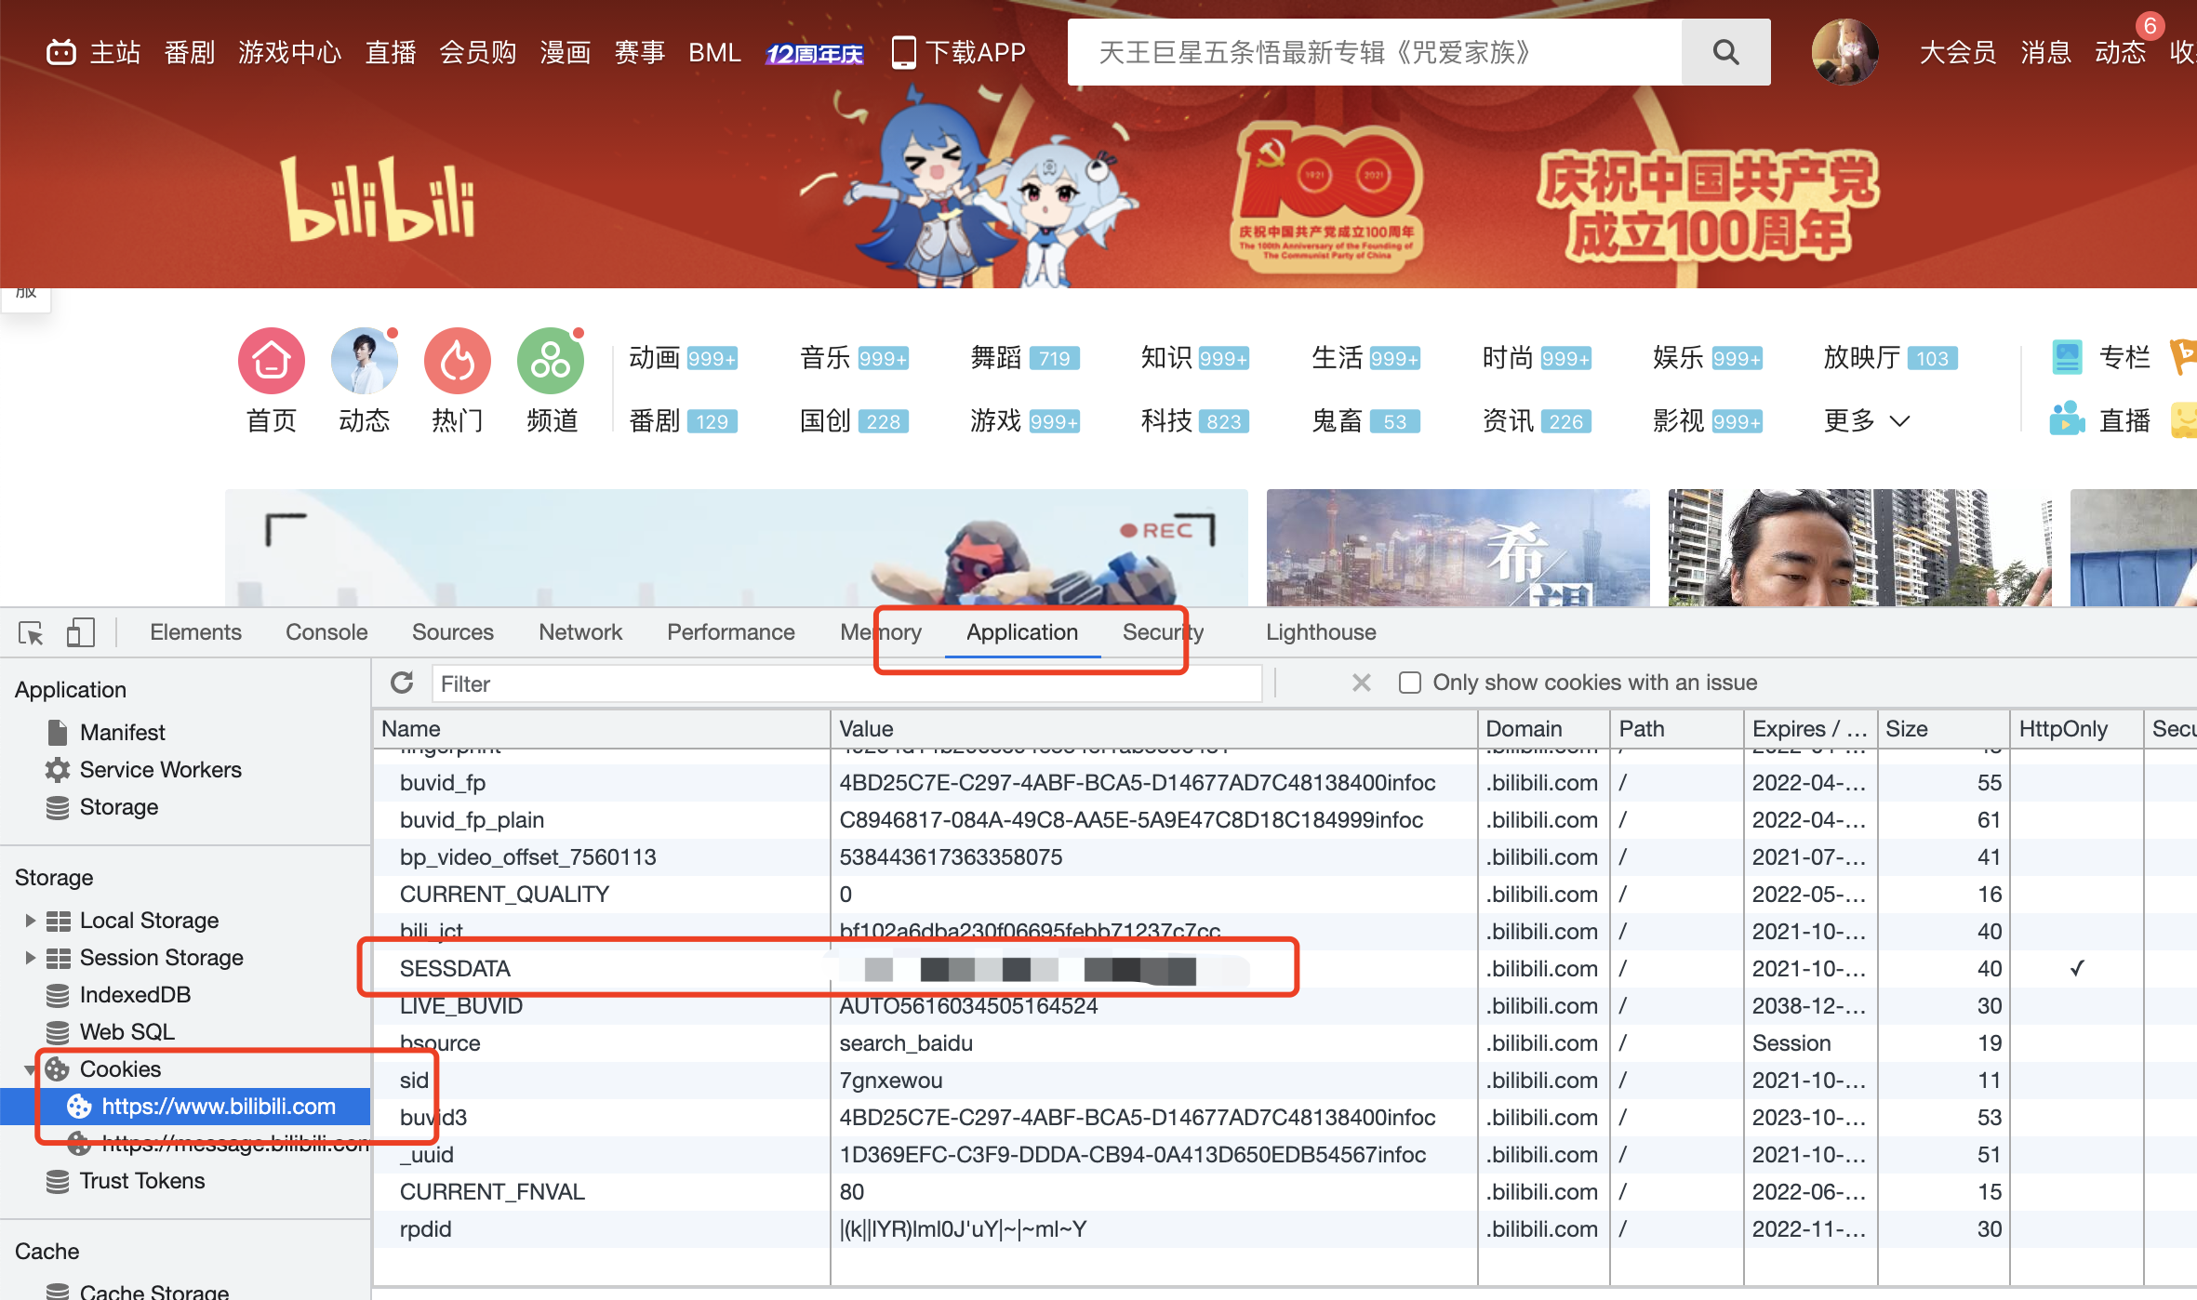Switch to the Console tab
The height and width of the screenshot is (1300, 2197).
[x=326, y=632]
